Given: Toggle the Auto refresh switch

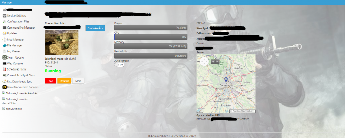Looking at the screenshot, I should click(x=119, y=65).
